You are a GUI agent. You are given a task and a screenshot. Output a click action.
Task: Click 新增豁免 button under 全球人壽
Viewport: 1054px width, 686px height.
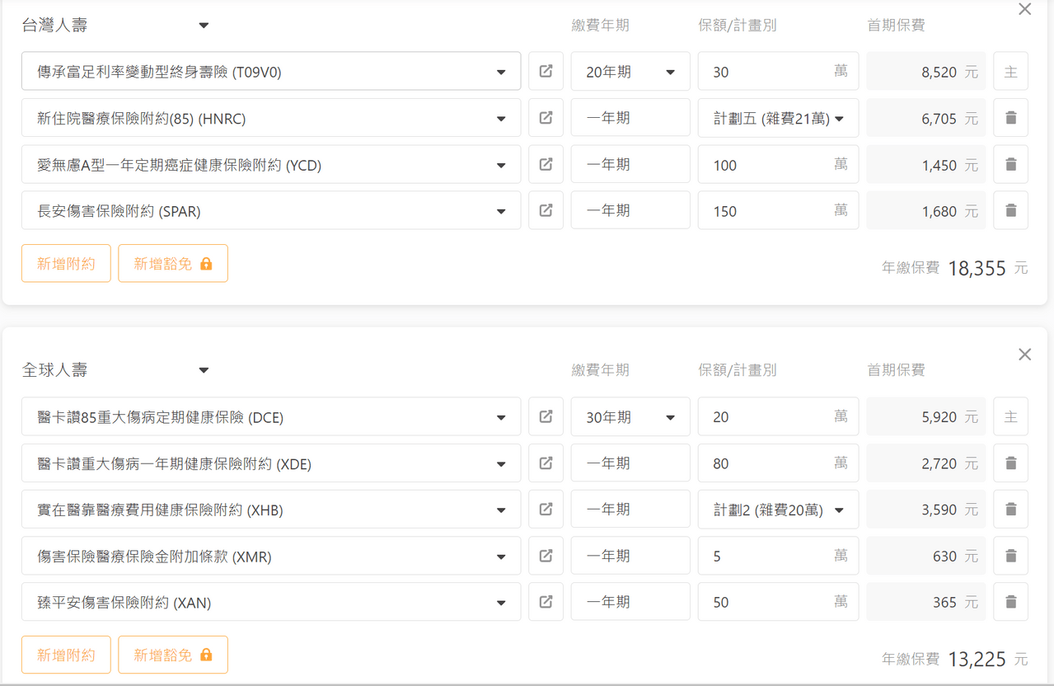coord(172,655)
